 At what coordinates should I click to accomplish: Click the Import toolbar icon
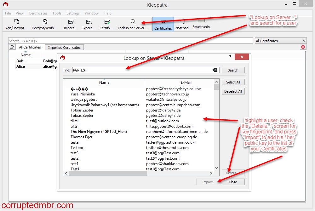[70, 24]
